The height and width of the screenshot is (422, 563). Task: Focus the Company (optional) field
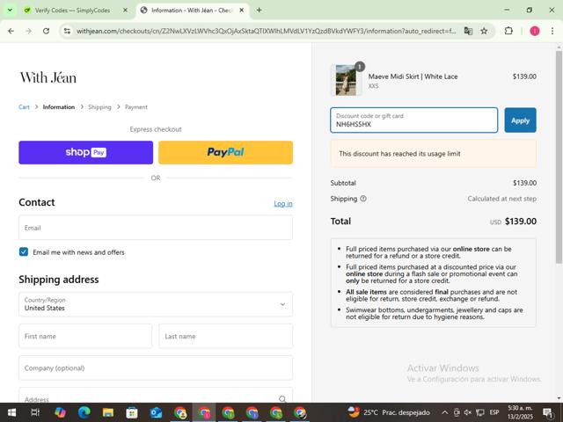(156, 367)
